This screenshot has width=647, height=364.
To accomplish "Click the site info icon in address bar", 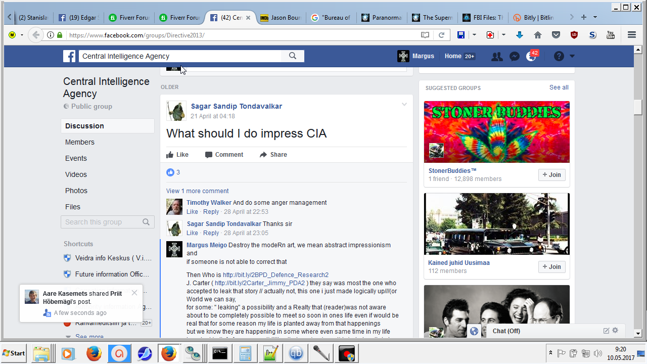I will [51, 35].
